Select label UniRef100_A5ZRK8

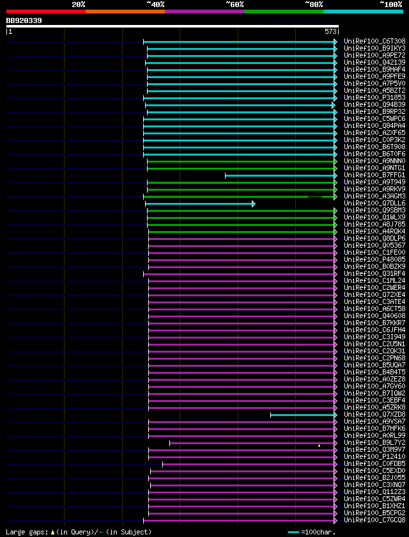pyautogui.click(x=374, y=407)
